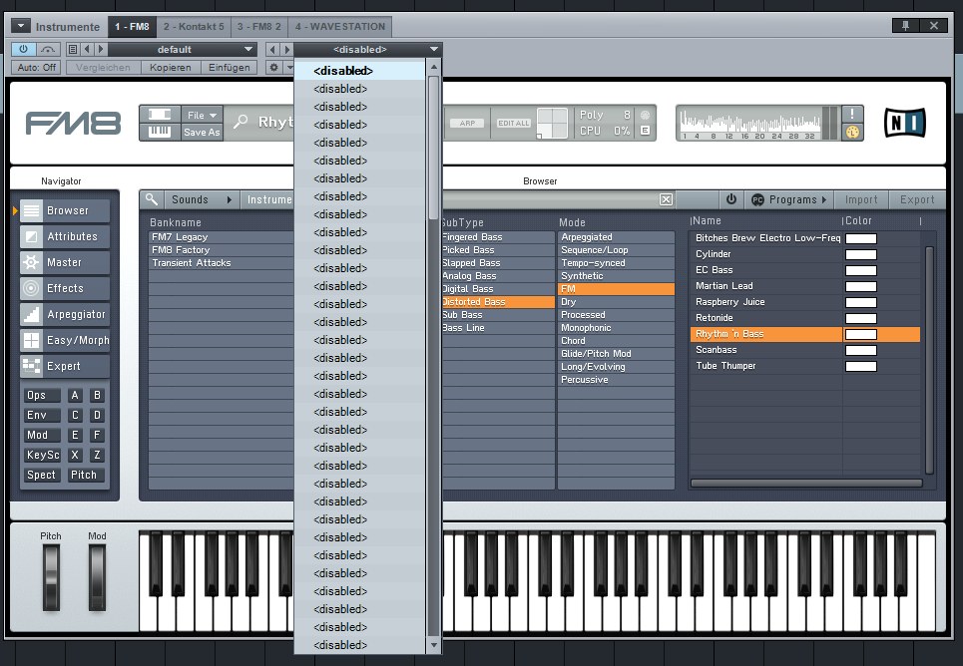Toggle automation mode Auto: Off

click(x=36, y=68)
